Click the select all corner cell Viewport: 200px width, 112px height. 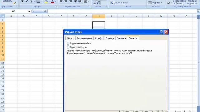[x=2, y=16]
